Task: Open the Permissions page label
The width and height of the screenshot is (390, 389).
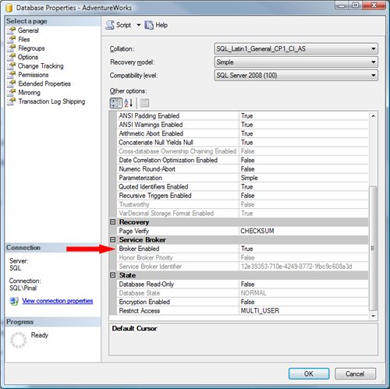Action: click(x=34, y=75)
